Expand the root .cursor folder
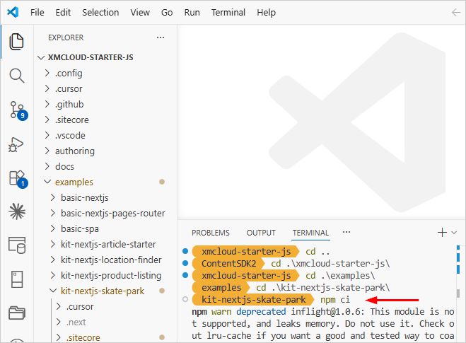The width and height of the screenshot is (466, 343). (x=105, y=88)
